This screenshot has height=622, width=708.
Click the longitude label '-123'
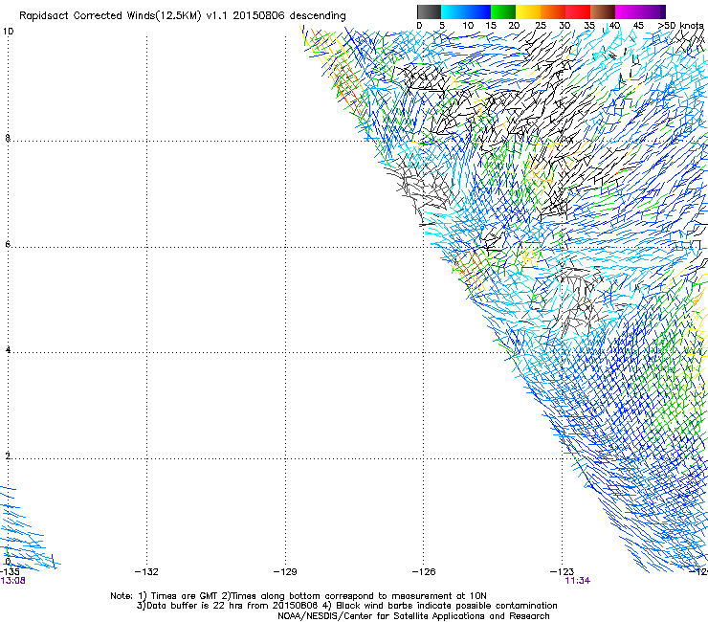563,572
